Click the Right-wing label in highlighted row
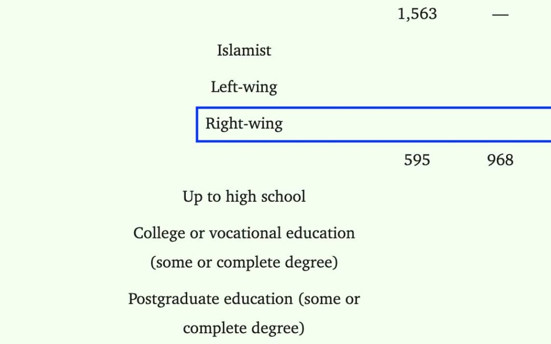Screen dimensions: 551x344 (244, 124)
